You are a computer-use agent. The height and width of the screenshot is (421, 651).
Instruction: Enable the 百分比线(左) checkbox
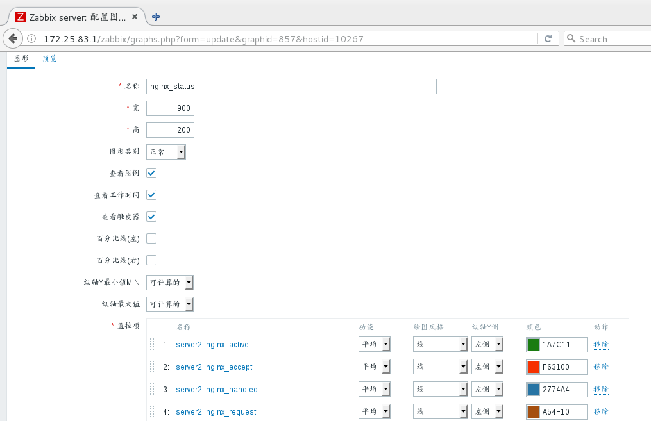coord(151,238)
